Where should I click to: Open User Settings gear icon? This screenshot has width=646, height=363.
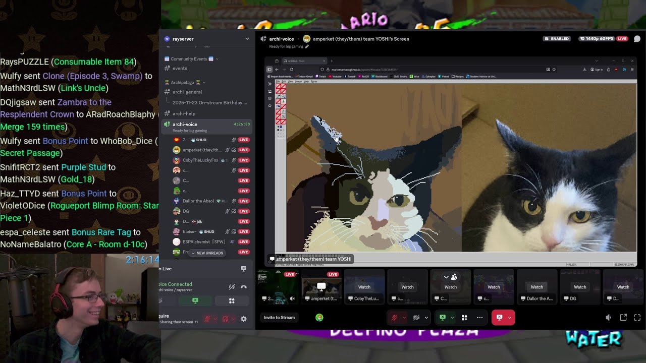244,319
